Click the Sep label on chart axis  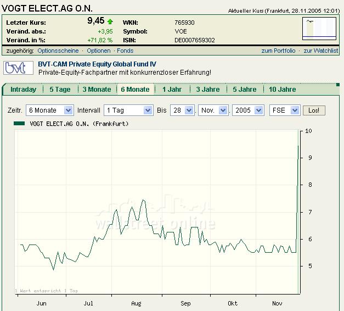tap(185, 303)
